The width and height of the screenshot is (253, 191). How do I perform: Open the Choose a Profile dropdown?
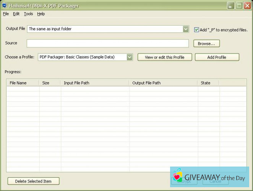click(x=130, y=57)
